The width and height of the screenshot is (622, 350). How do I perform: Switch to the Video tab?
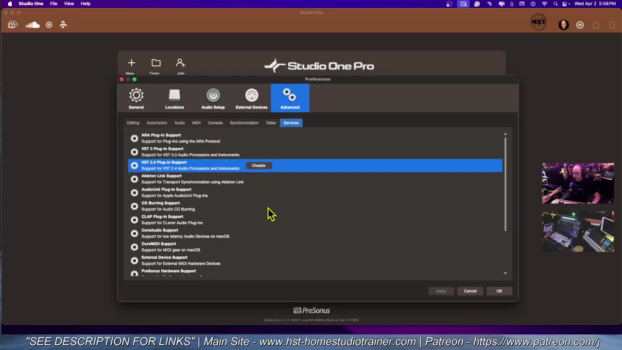click(x=271, y=123)
